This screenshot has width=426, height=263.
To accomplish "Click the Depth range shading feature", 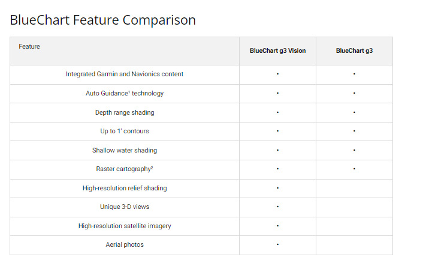I will coord(125,112).
